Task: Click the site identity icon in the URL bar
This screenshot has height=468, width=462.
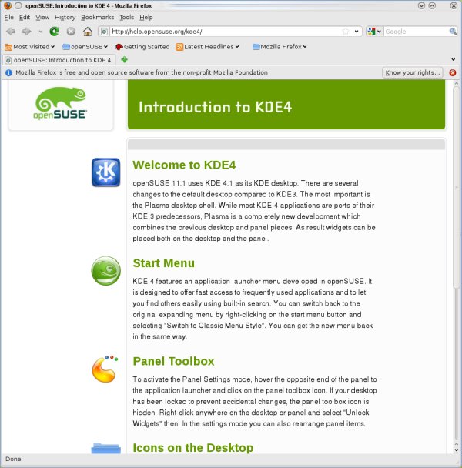Action: pyautogui.click(x=104, y=32)
